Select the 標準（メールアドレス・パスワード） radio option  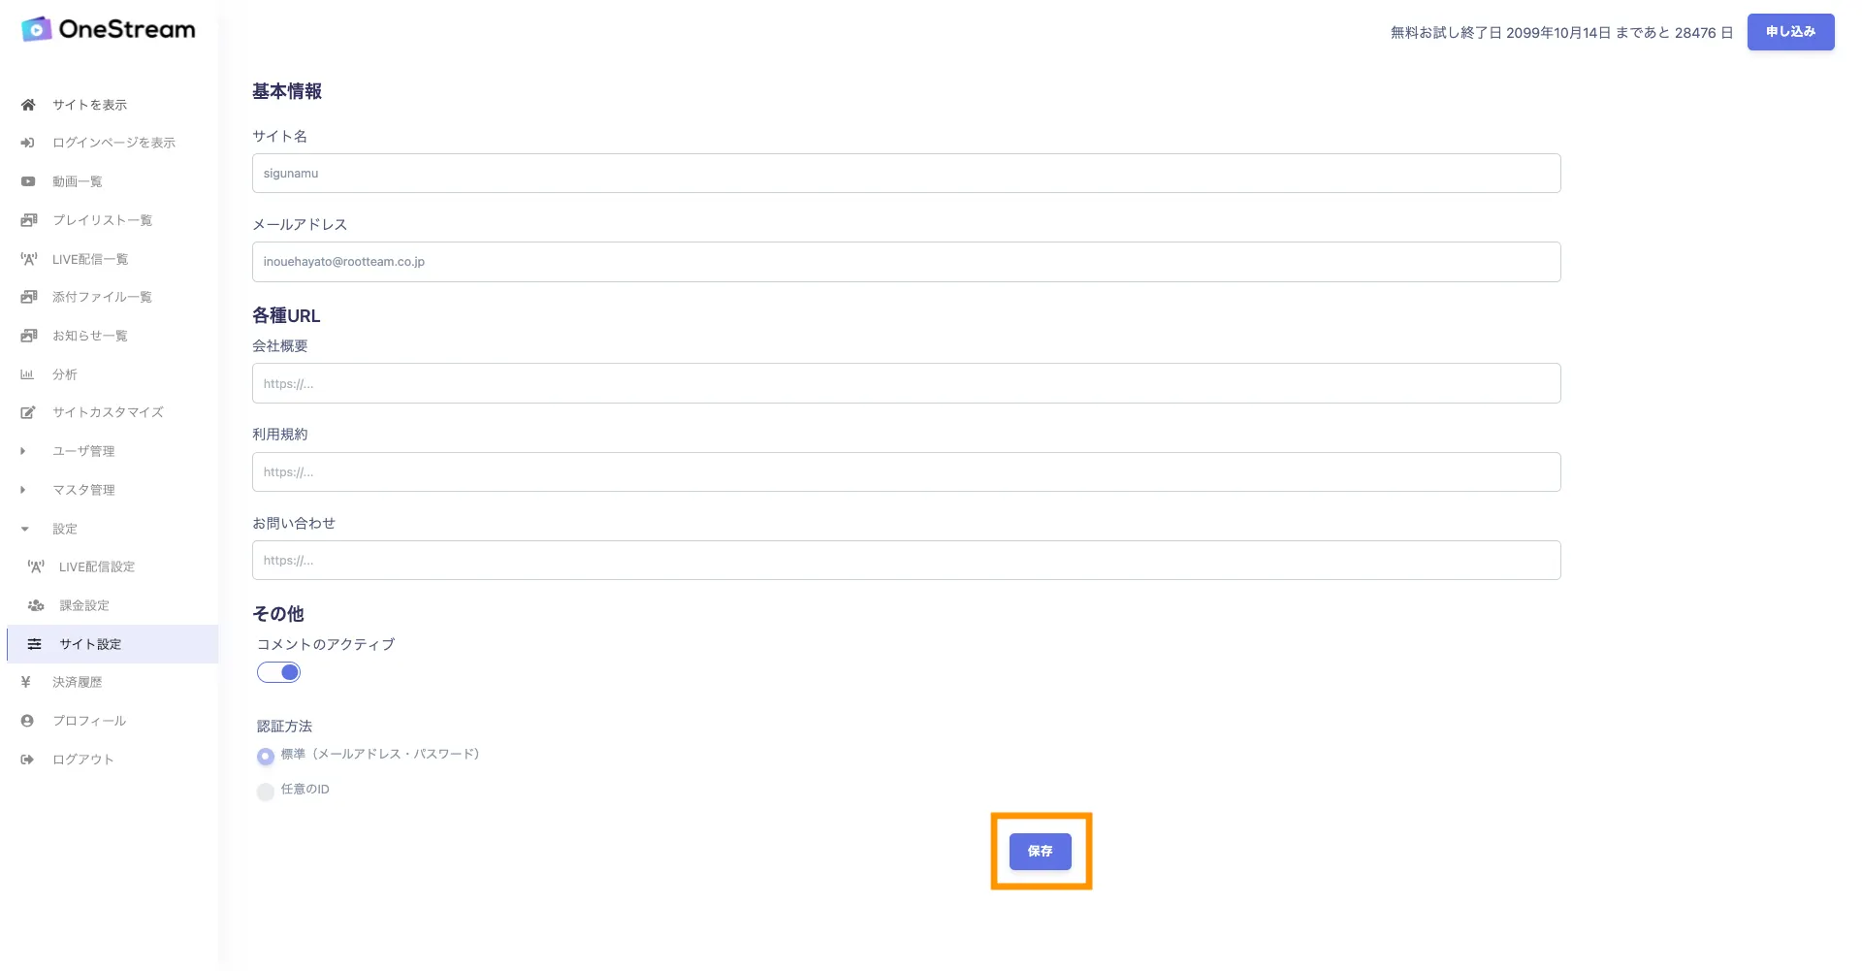265,756
